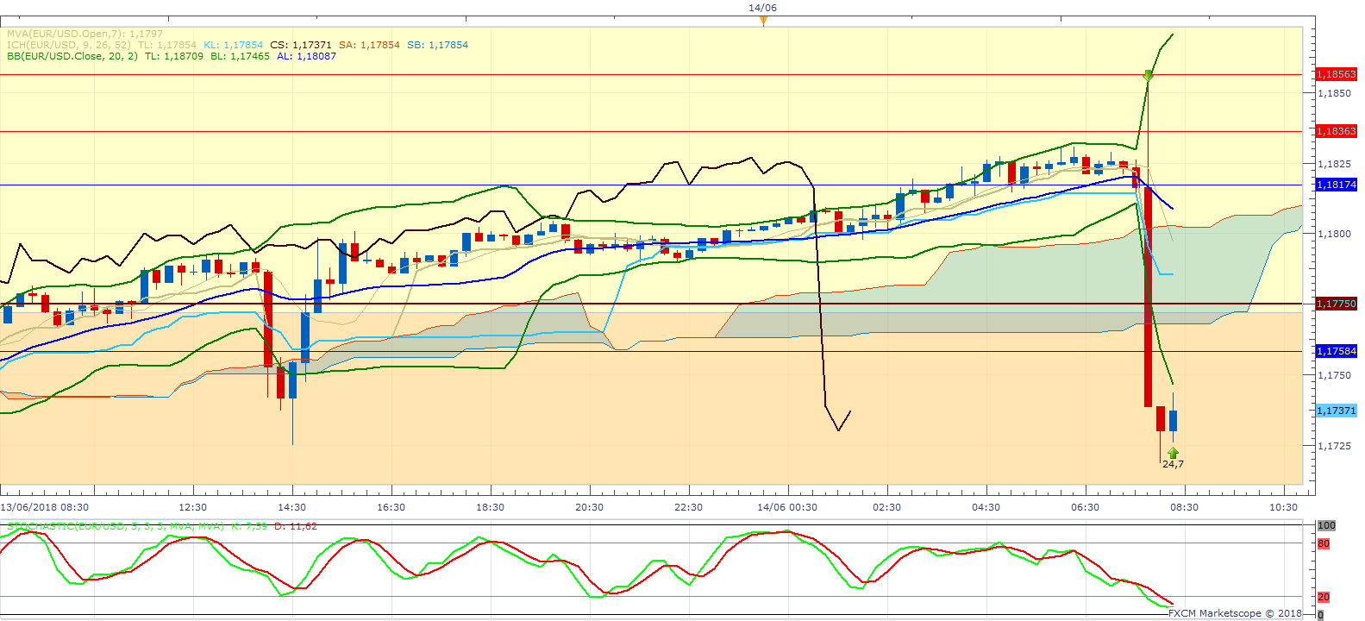Click the stochastic 80 level marker
1365x621 pixels.
coord(1324,544)
